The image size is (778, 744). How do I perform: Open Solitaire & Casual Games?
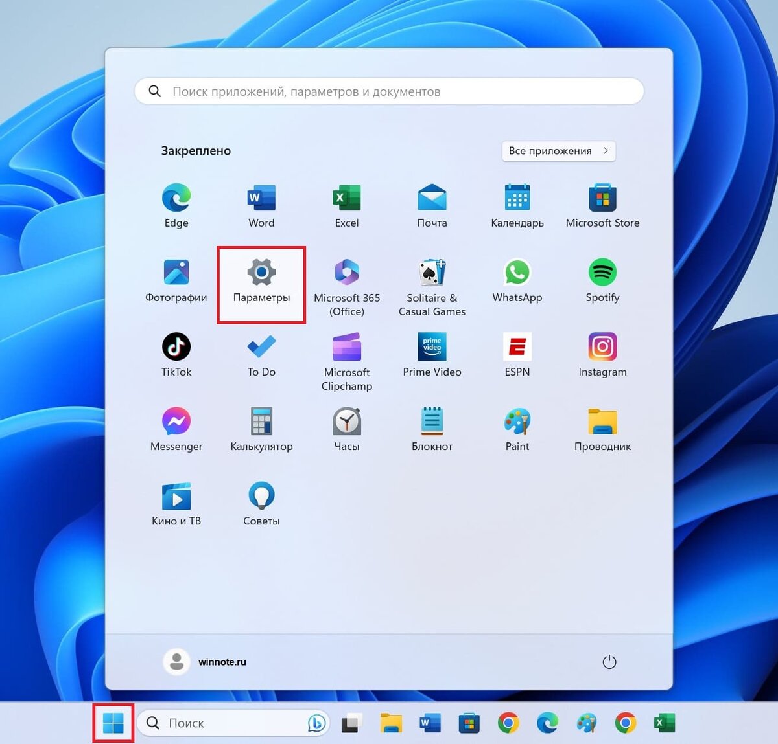coord(432,287)
